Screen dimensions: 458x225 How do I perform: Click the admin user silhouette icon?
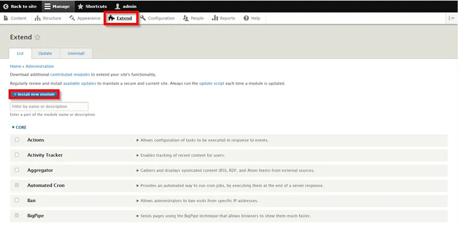pyautogui.click(x=117, y=6)
